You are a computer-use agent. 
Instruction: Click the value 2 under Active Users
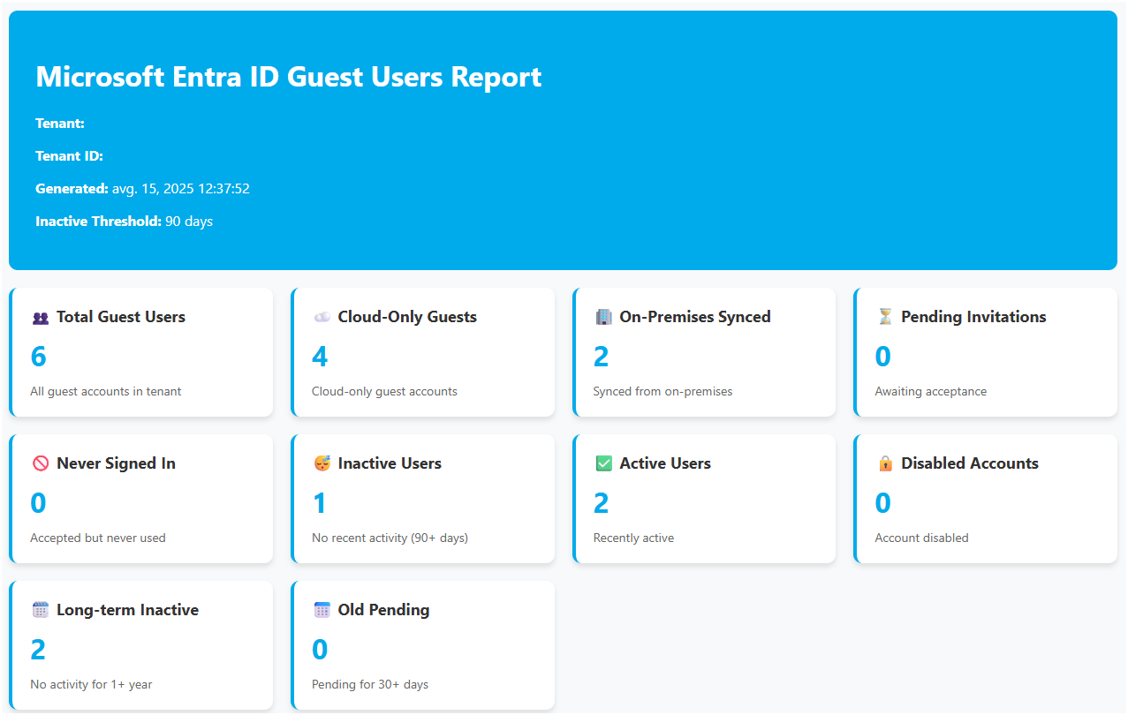coord(602,503)
